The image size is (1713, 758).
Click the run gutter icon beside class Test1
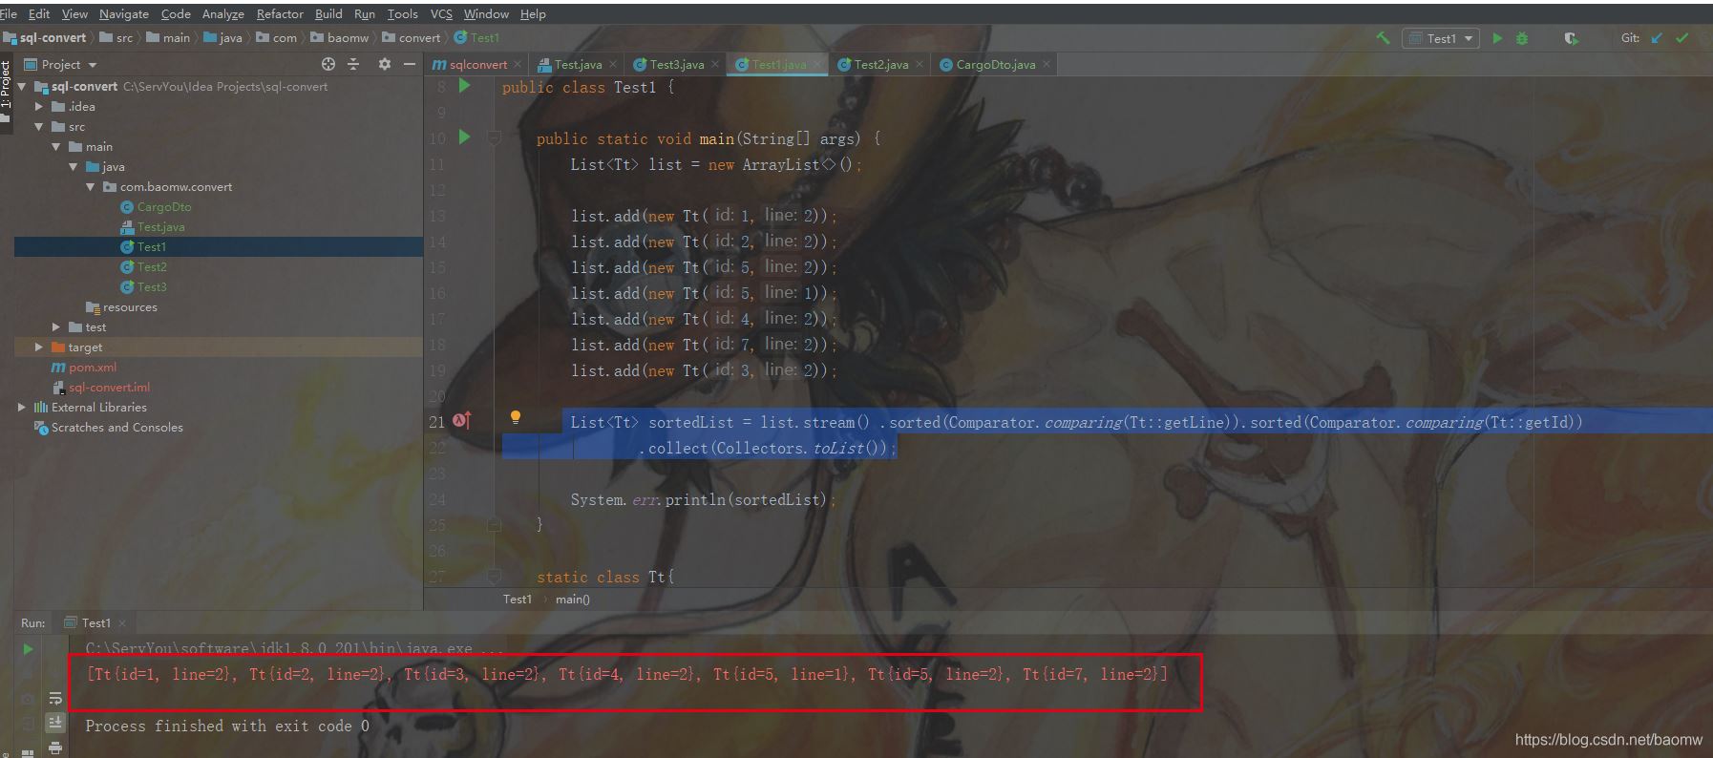click(x=464, y=86)
